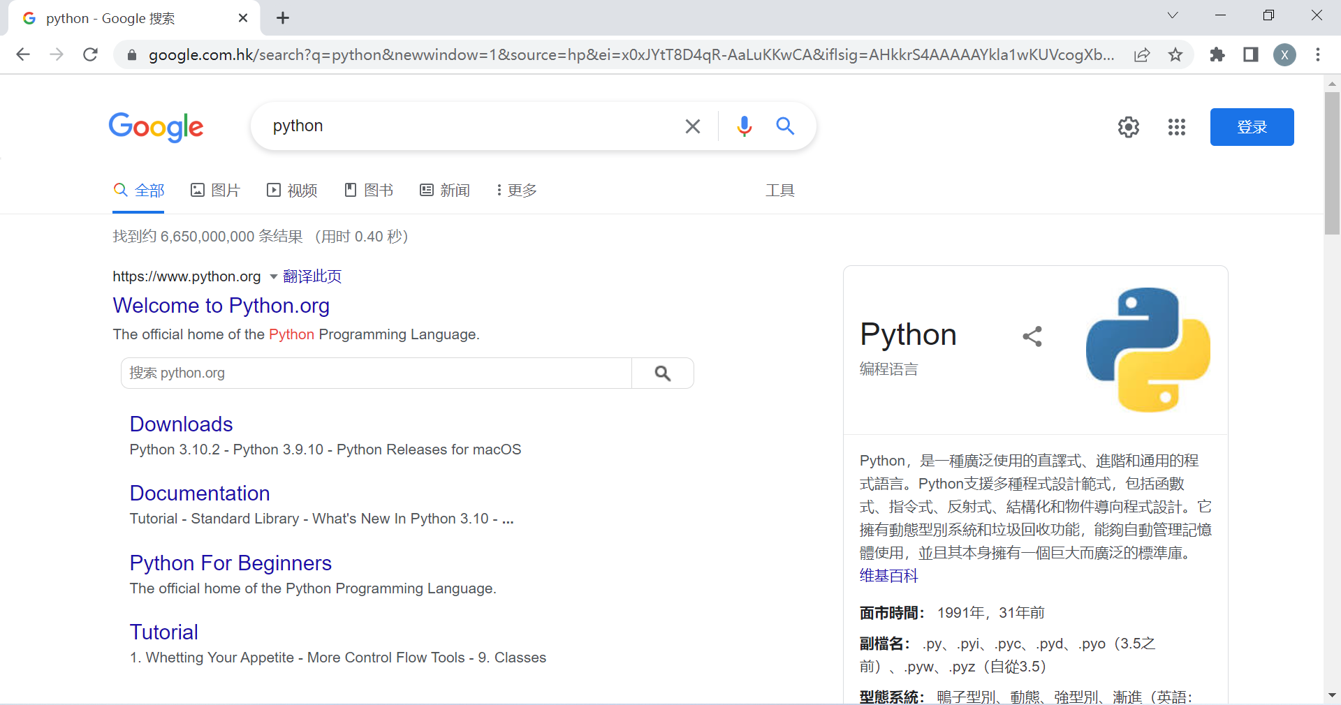Click the 面市時間 label
Image resolution: width=1341 pixels, height=705 pixels.
892,613
